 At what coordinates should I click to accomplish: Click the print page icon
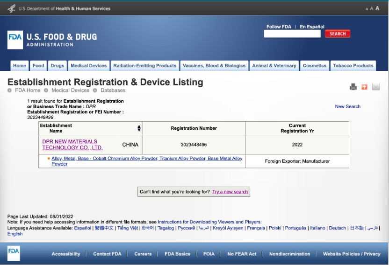[x=353, y=87]
